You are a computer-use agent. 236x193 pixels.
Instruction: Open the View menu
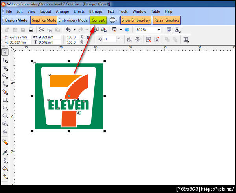click(31, 11)
